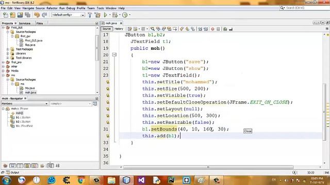Open dropdown arrow next to Profile icon
The height and width of the screenshot is (185, 330).
pos(129,15)
